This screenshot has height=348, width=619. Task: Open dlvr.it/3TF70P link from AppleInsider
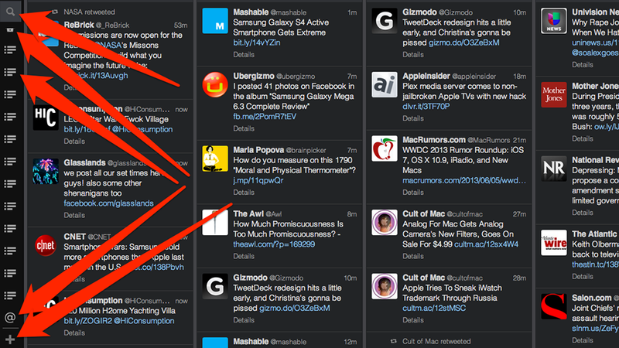(x=426, y=107)
